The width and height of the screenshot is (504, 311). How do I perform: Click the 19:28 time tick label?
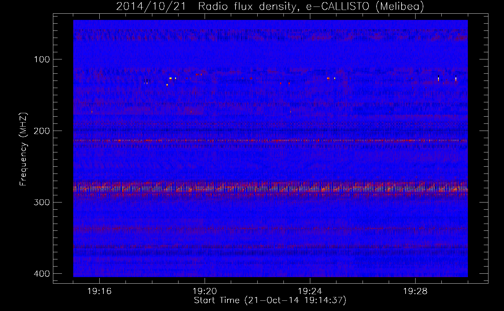pyautogui.click(x=415, y=291)
